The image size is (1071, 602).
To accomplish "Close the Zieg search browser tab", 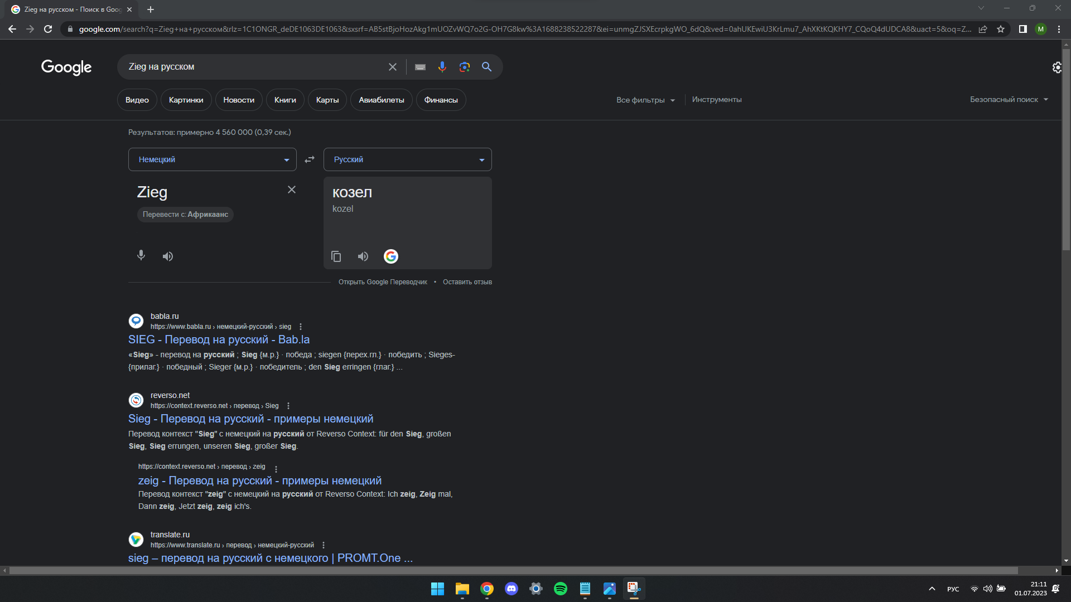I will pos(129,9).
